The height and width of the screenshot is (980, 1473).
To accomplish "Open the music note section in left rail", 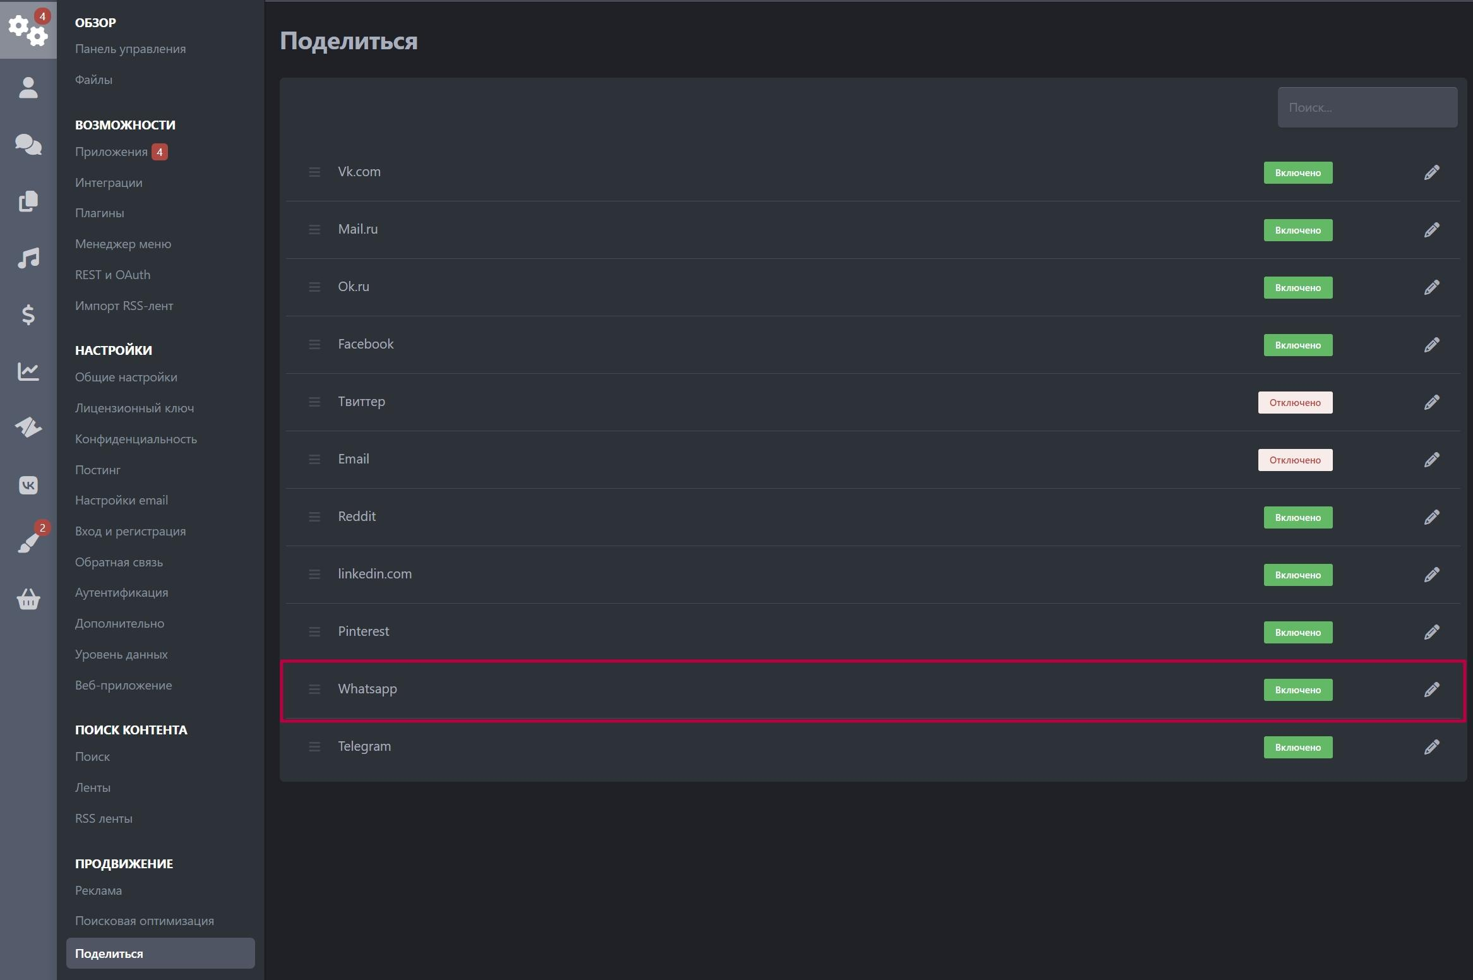I will coord(28,258).
